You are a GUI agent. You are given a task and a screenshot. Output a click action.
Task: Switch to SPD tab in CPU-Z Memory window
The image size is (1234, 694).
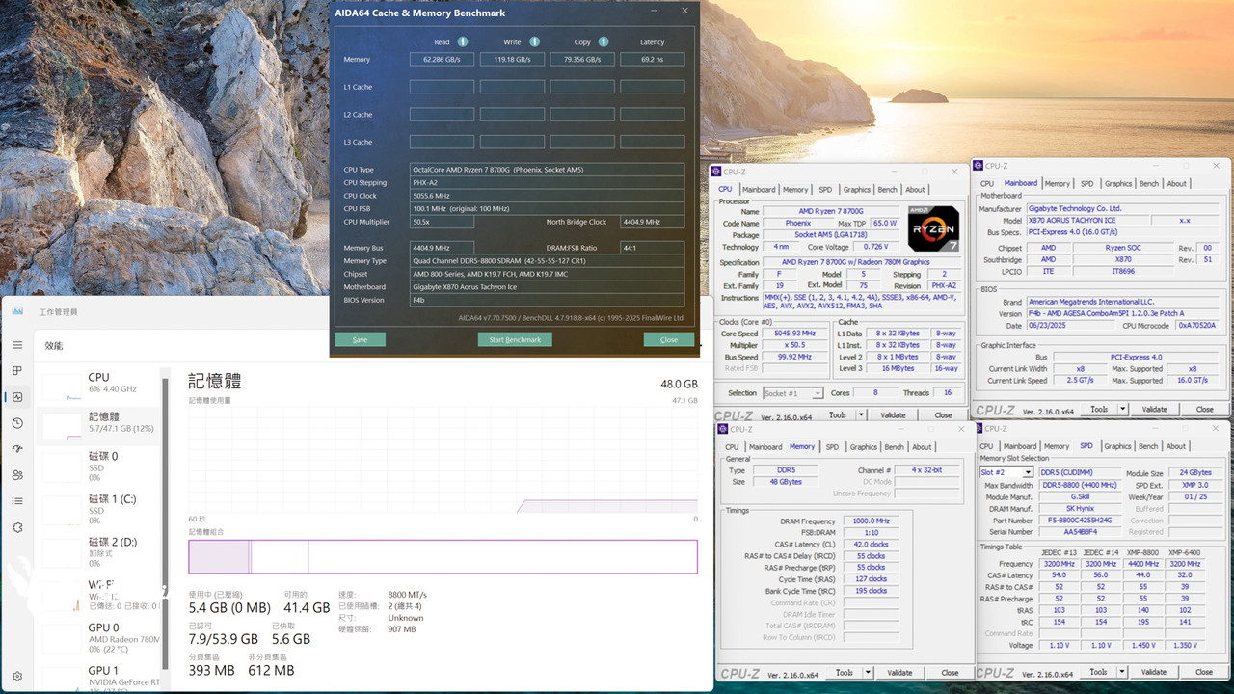(832, 447)
